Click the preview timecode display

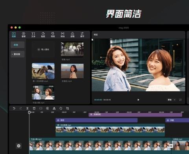coord(102,100)
